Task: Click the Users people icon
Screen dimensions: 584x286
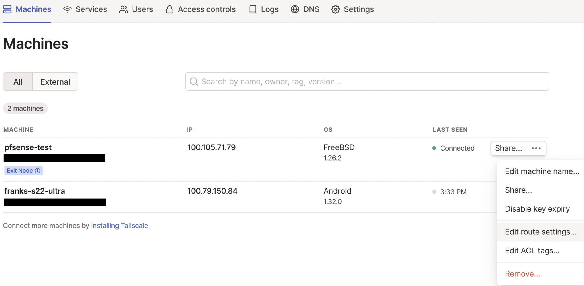Action: point(123,9)
